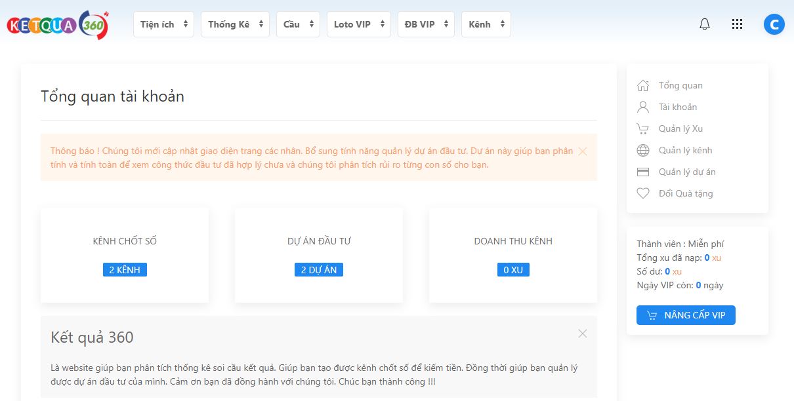Select Quản lý dự án in sidebar
The width and height of the screenshot is (794, 401).
[x=686, y=172]
